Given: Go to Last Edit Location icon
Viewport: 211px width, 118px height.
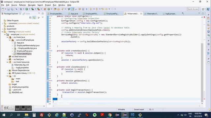Looking at the screenshot, I should click(103, 9).
